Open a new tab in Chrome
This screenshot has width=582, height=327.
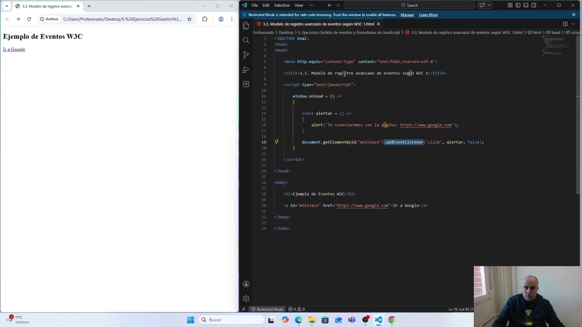pyautogui.click(x=89, y=6)
